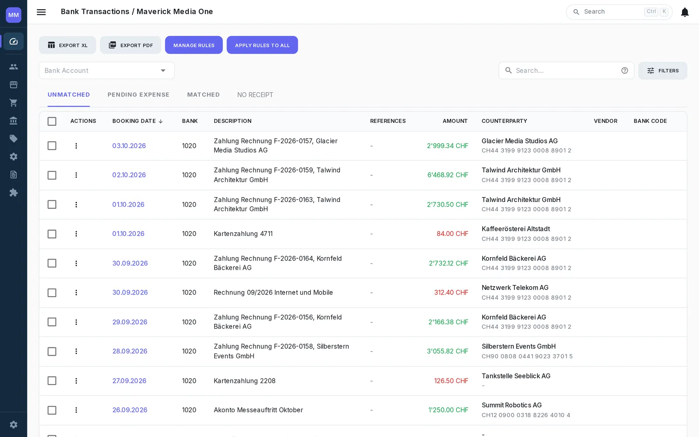Open the contacts people icon in sidebar

(14, 67)
